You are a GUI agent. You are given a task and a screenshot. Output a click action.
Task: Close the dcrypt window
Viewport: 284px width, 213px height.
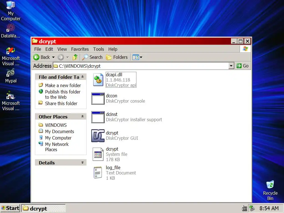pyautogui.click(x=247, y=41)
